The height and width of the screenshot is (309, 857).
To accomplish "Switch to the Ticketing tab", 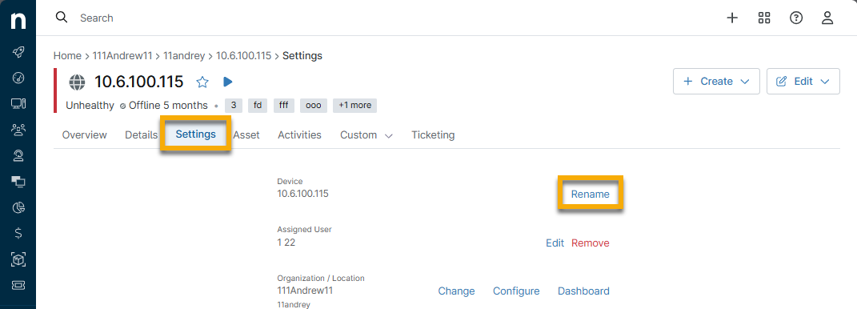I will pos(433,135).
